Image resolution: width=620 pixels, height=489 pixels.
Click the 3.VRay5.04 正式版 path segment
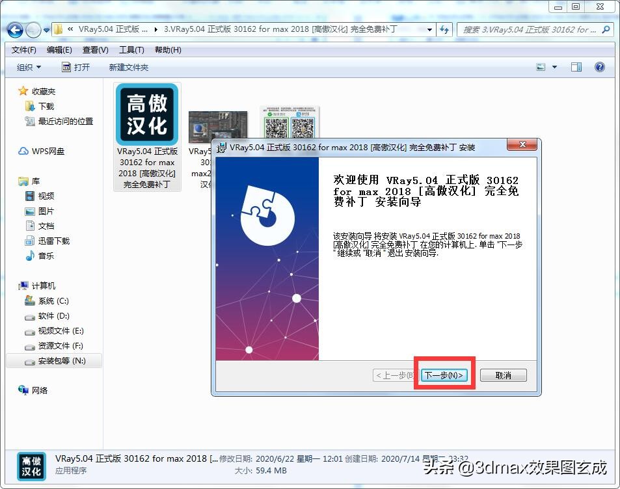280,29
